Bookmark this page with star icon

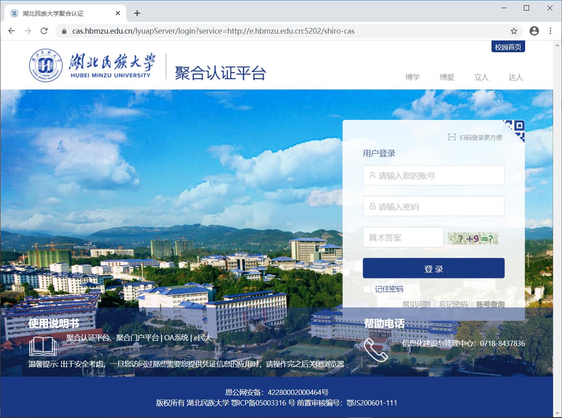click(514, 31)
